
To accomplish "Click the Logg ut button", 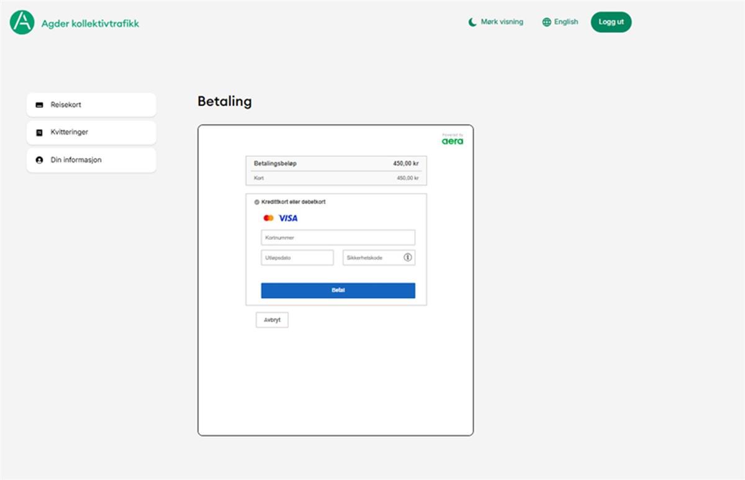I will 611,22.
